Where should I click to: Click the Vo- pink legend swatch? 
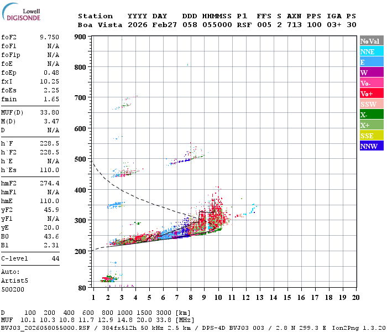point(372,83)
